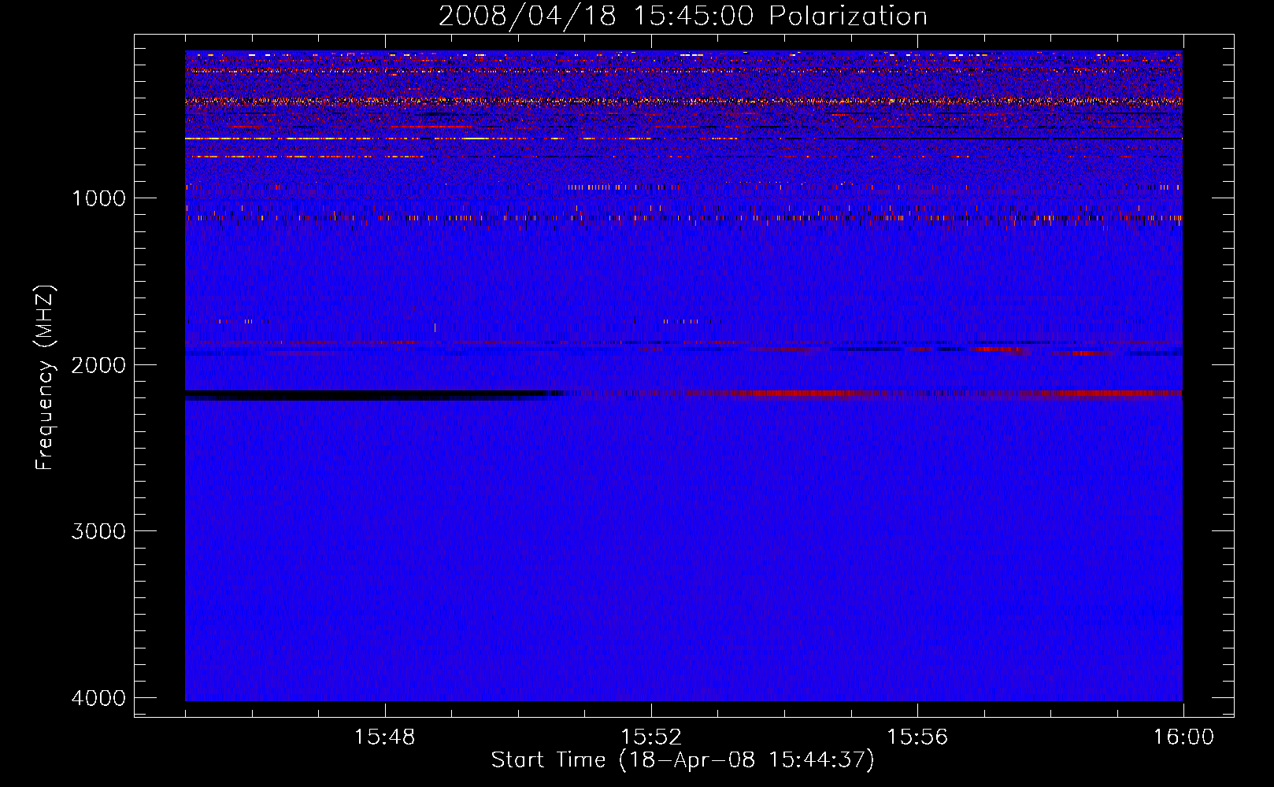Click the "15:48" time tick label
Image resolution: width=1274 pixels, height=787 pixels.
(x=384, y=737)
